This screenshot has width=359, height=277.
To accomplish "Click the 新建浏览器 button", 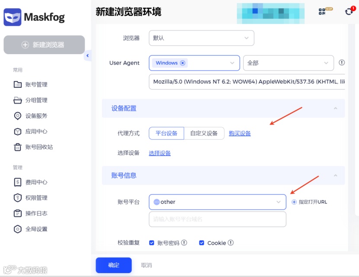I will click(x=44, y=45).
